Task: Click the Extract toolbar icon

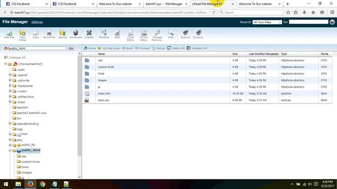Action: coord(185,34)
